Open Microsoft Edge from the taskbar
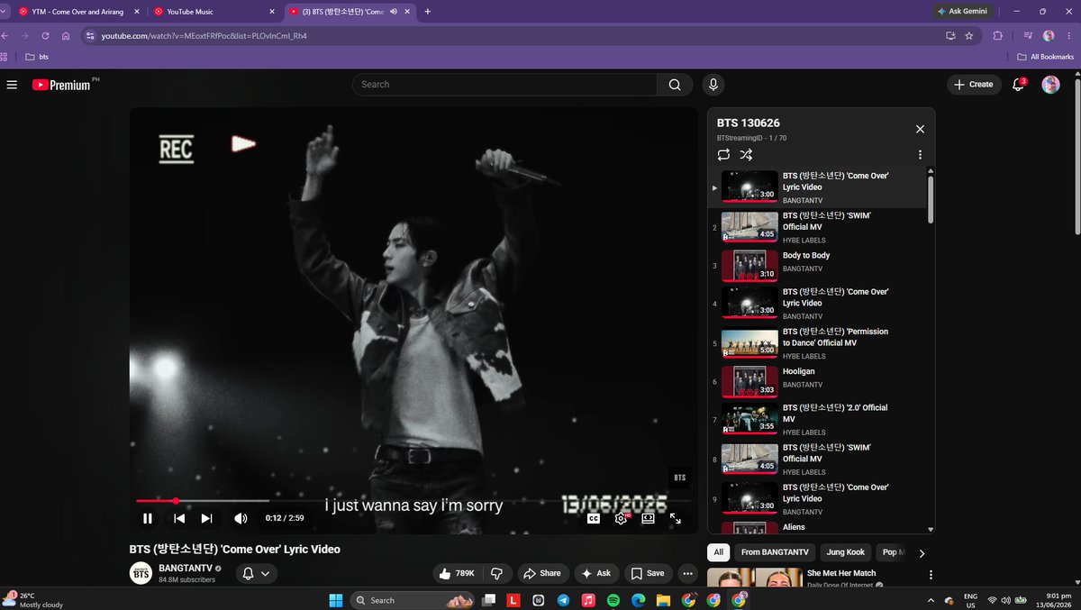The image size is (1081, 610). (x=638, y=600)
